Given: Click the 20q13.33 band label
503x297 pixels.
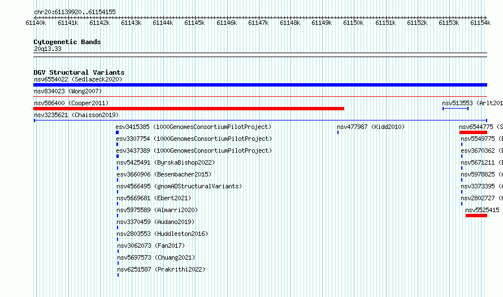Looking at the screenshot, I should [x=47, y=49].
